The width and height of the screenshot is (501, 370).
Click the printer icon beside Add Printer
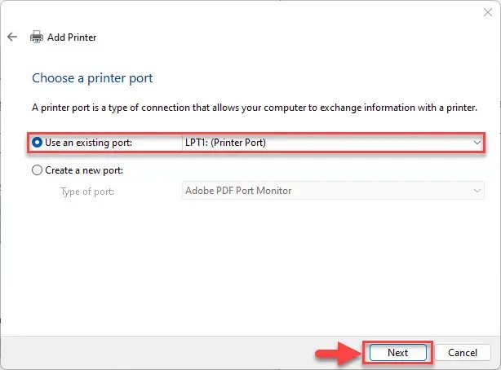click(37, 37)
